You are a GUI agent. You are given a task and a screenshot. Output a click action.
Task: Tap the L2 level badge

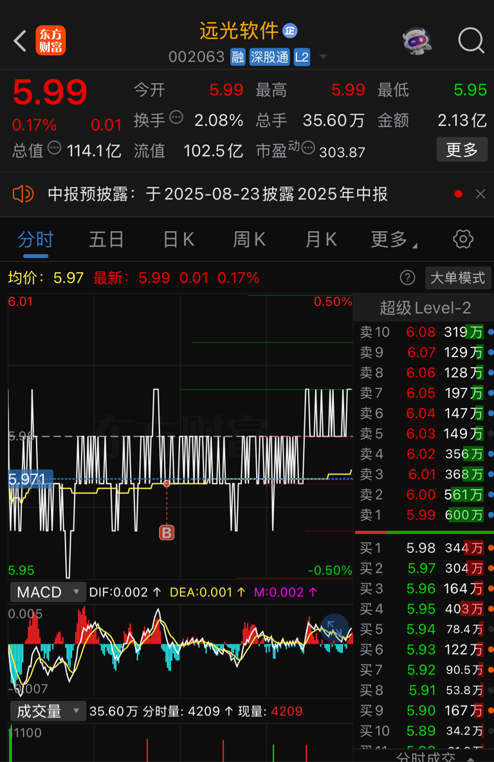302,57
